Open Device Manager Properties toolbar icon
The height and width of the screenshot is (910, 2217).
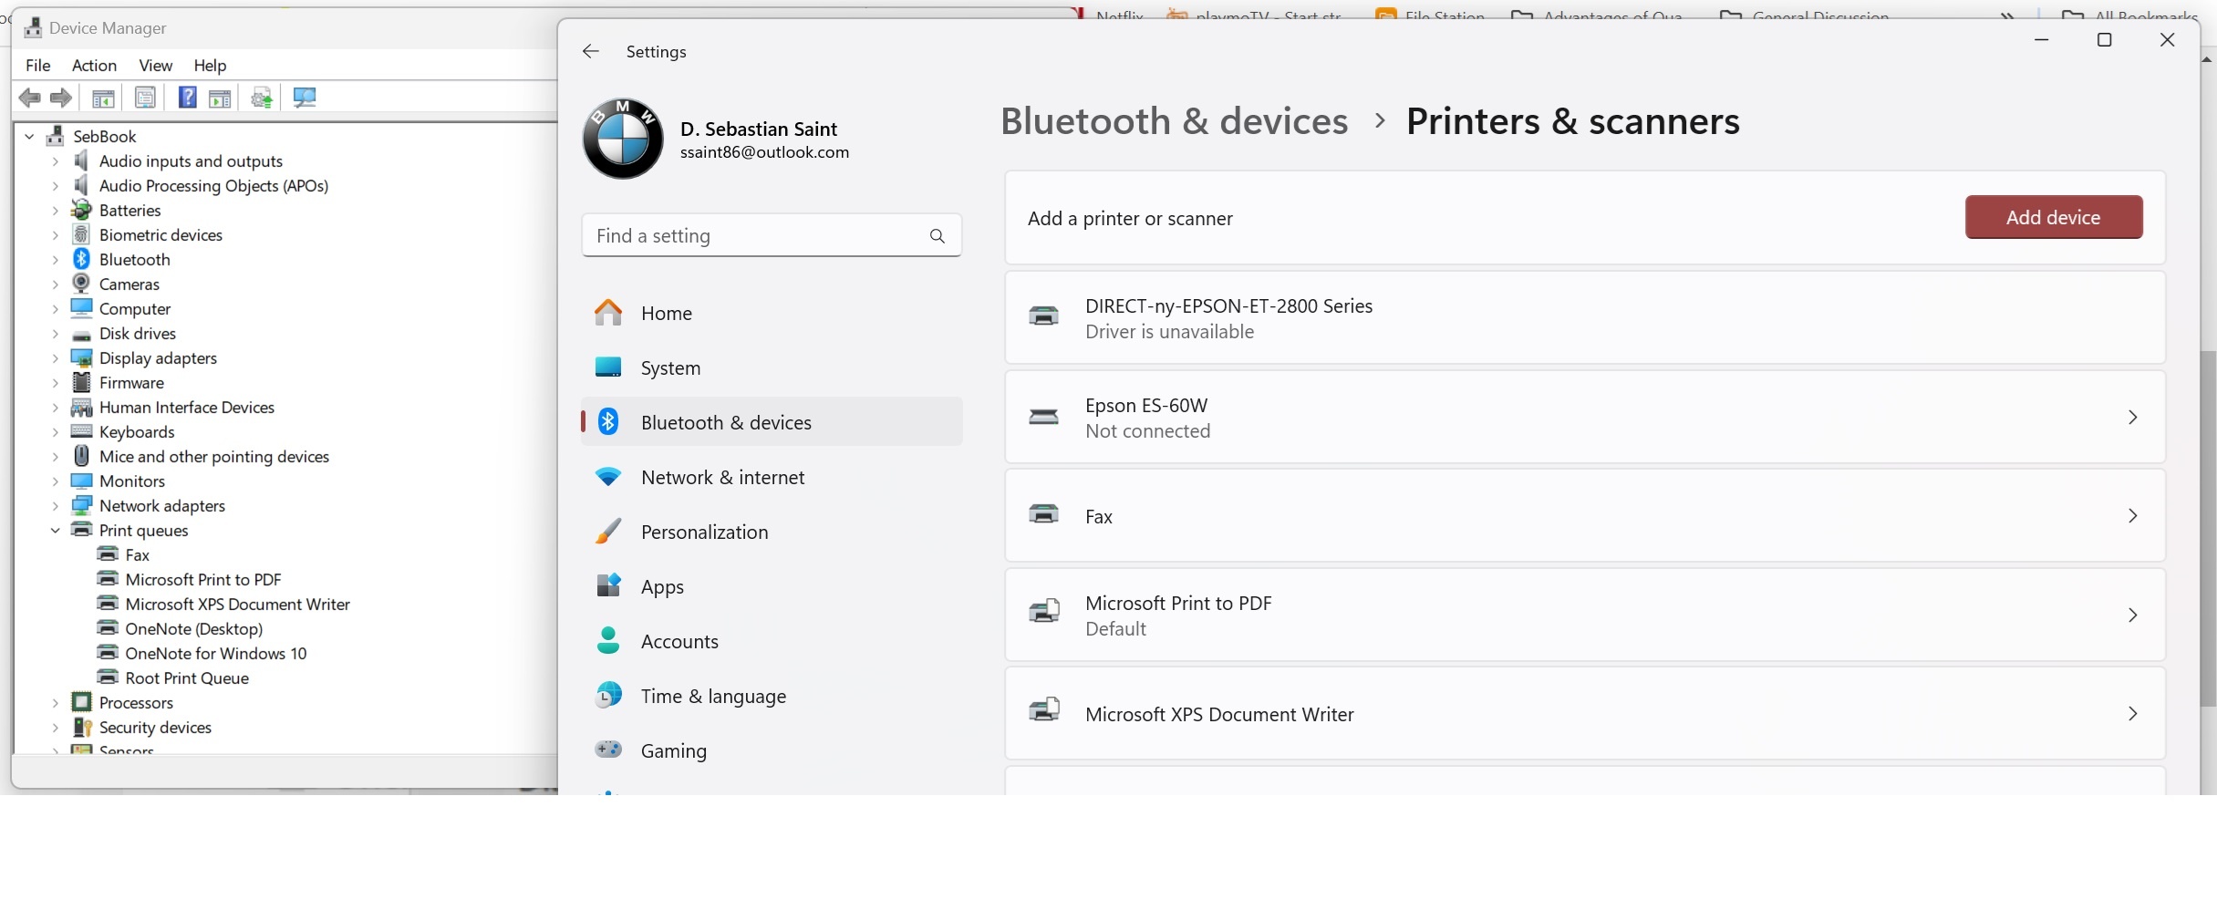point(146,98)
